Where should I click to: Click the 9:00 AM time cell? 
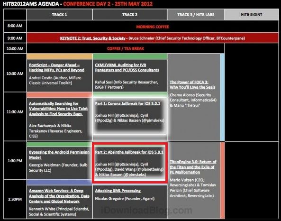pyautogui.click(x=15, y=38)
